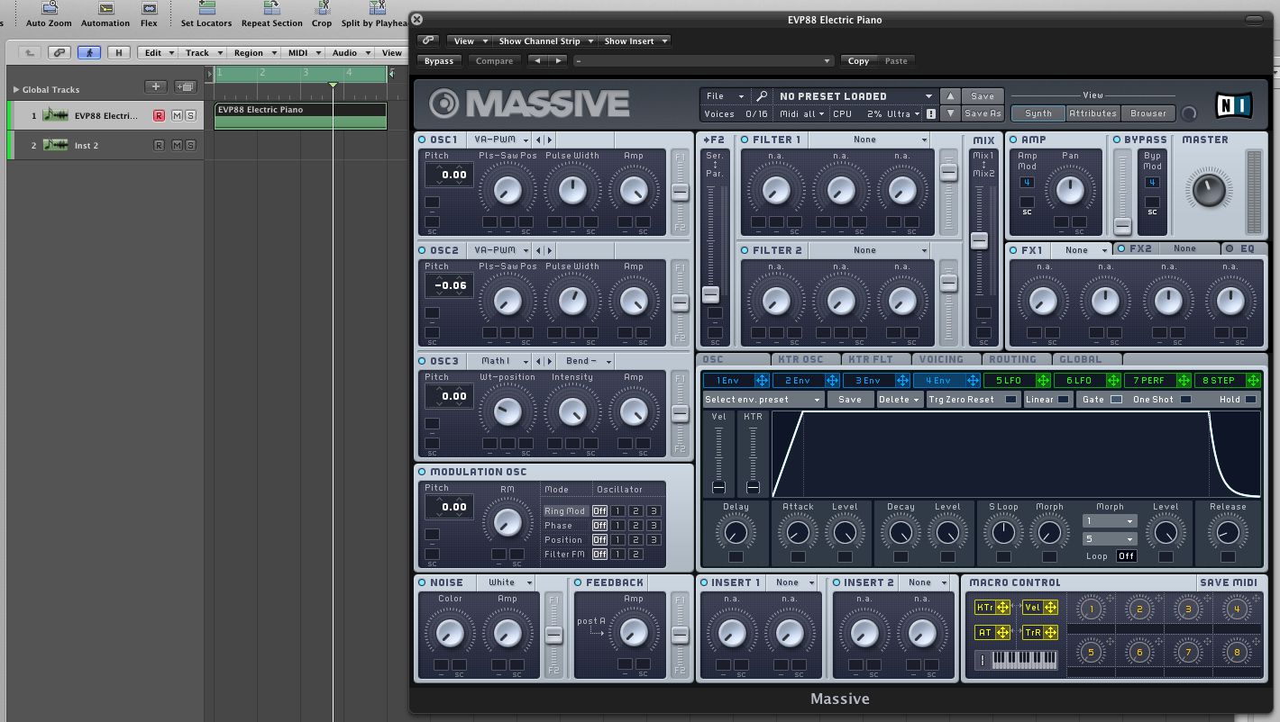This screenshot has height=722, width=1280.
Task: Click the Inst 2 track instrument icon
Action: tap(56, 145)
